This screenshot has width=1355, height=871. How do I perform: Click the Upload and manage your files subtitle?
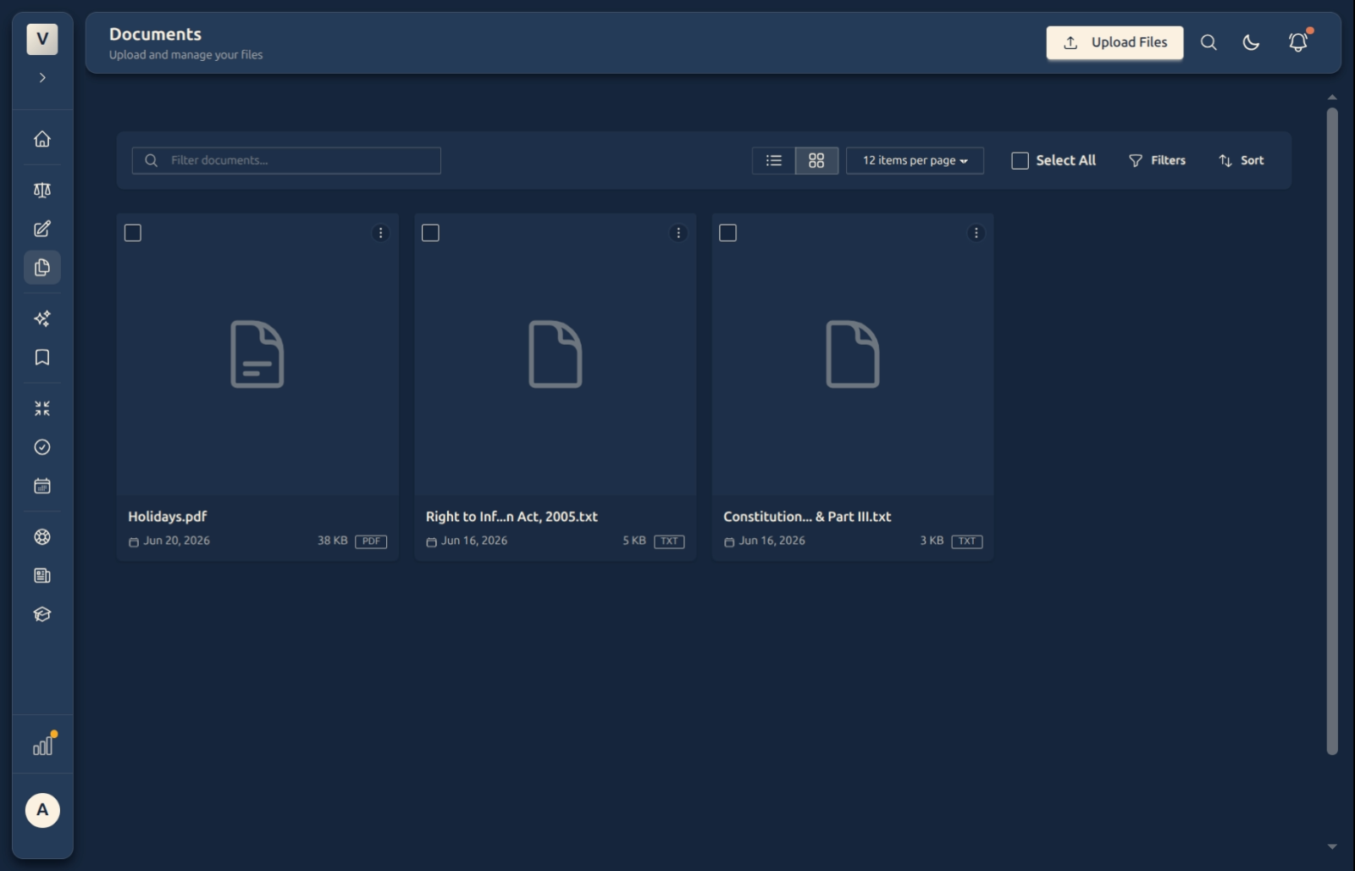[x=185, y=55]
